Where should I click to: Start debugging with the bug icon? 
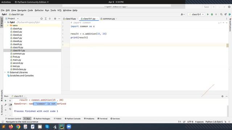pyautogui.click(x=212, y=14)
